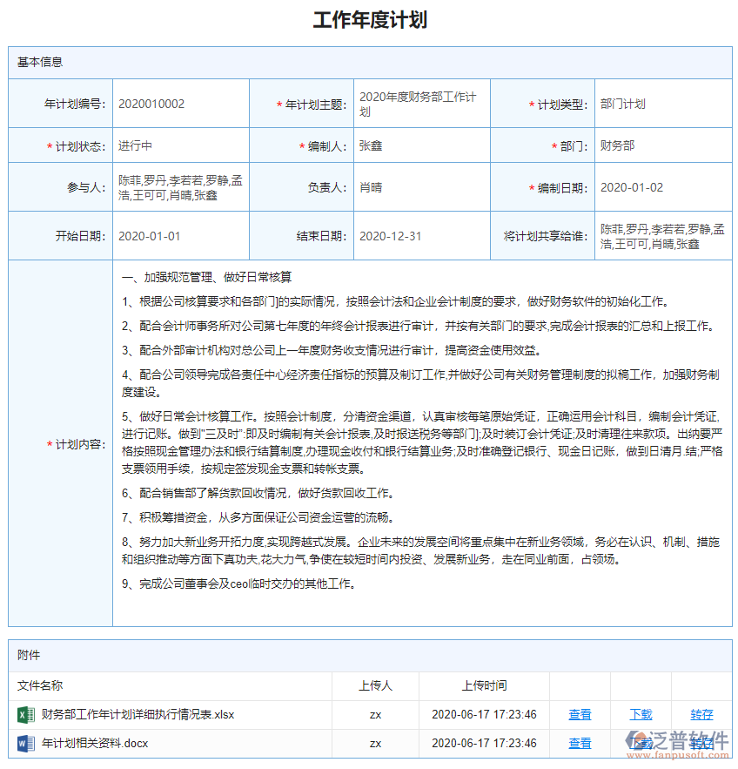Click 下载 for the docx attachment
This screenshot has width=738, height=769.
point(641,744)
